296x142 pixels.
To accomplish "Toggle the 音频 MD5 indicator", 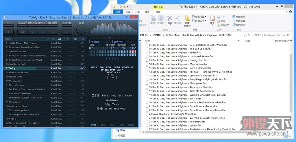I will pyautogui.click(x=118, y=41).
